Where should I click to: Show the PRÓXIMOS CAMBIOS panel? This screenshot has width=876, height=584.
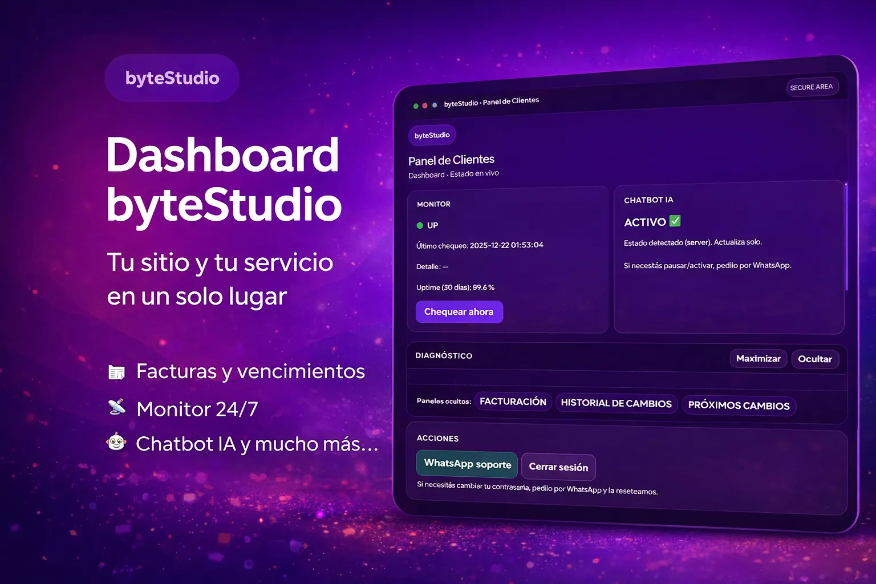[739, 405]
